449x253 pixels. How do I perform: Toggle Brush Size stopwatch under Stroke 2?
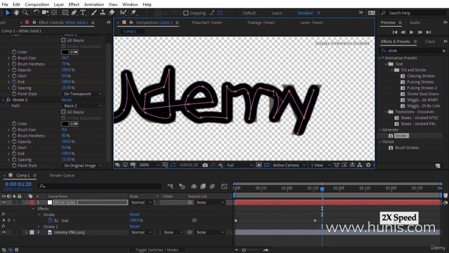tap(14, 130)
